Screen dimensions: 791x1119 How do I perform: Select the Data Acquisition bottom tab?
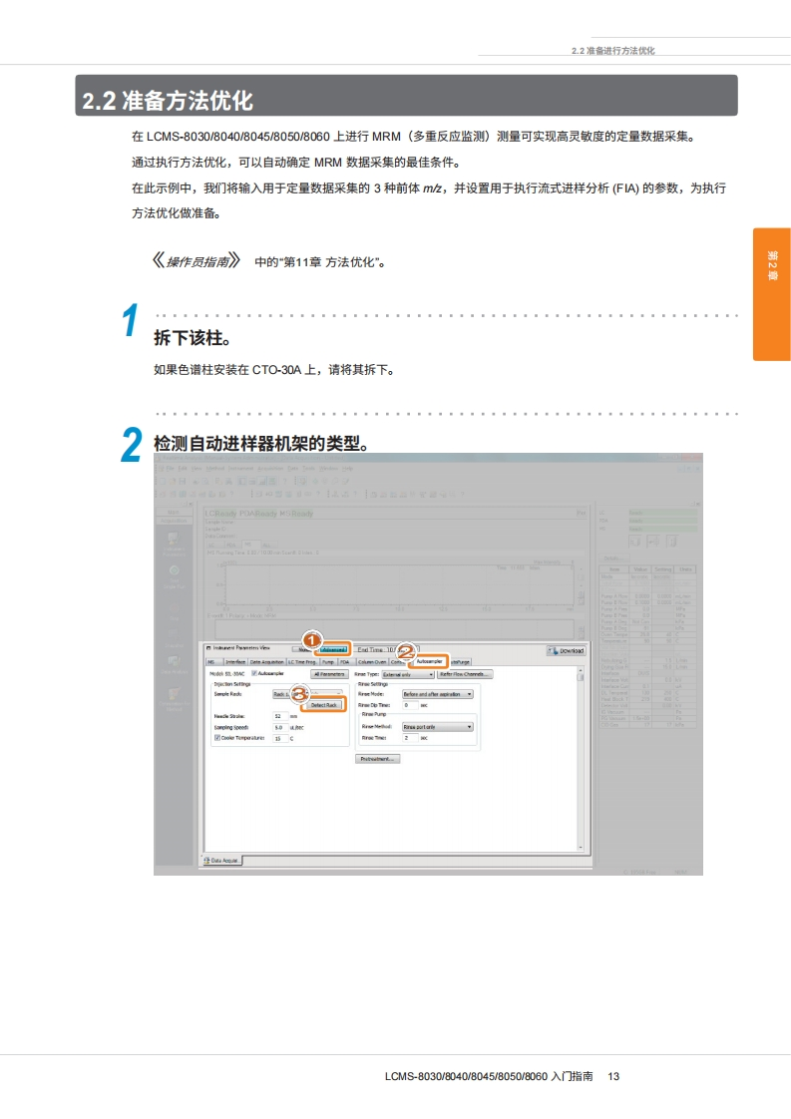click(x=221, y=861)
